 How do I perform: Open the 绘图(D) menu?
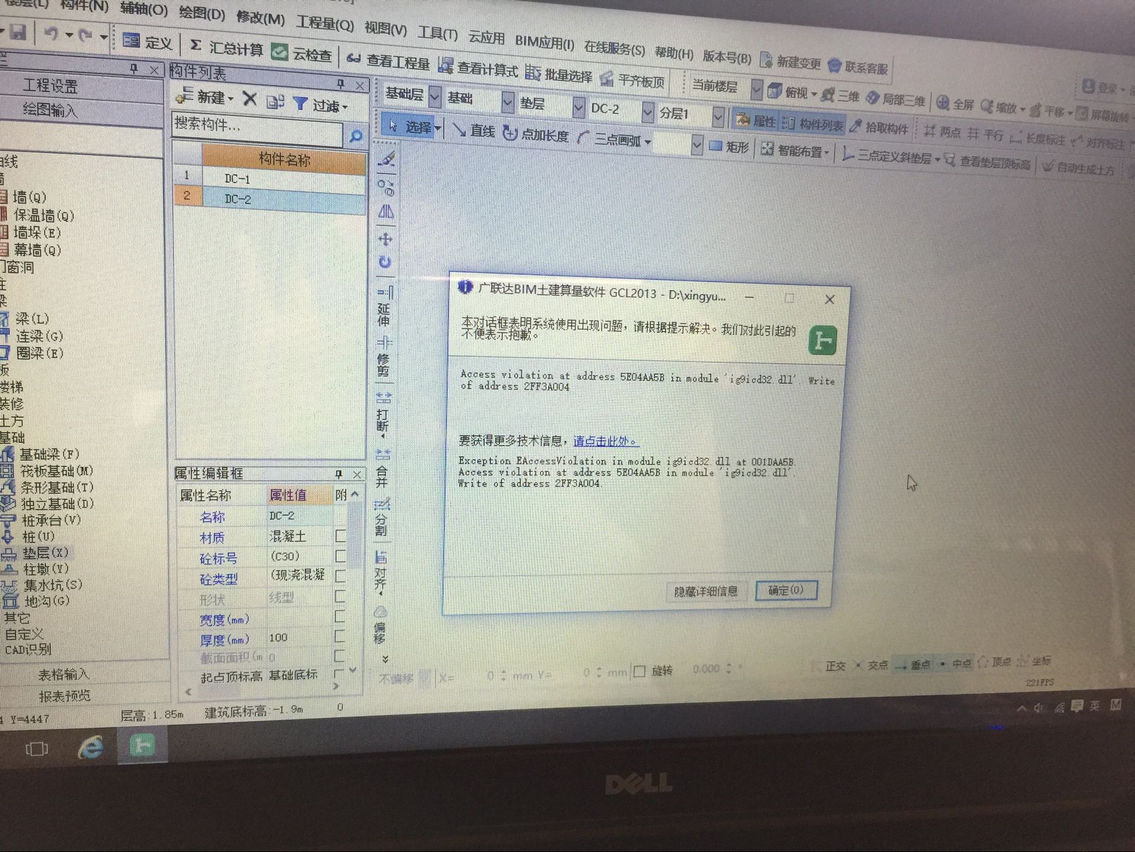202,12
